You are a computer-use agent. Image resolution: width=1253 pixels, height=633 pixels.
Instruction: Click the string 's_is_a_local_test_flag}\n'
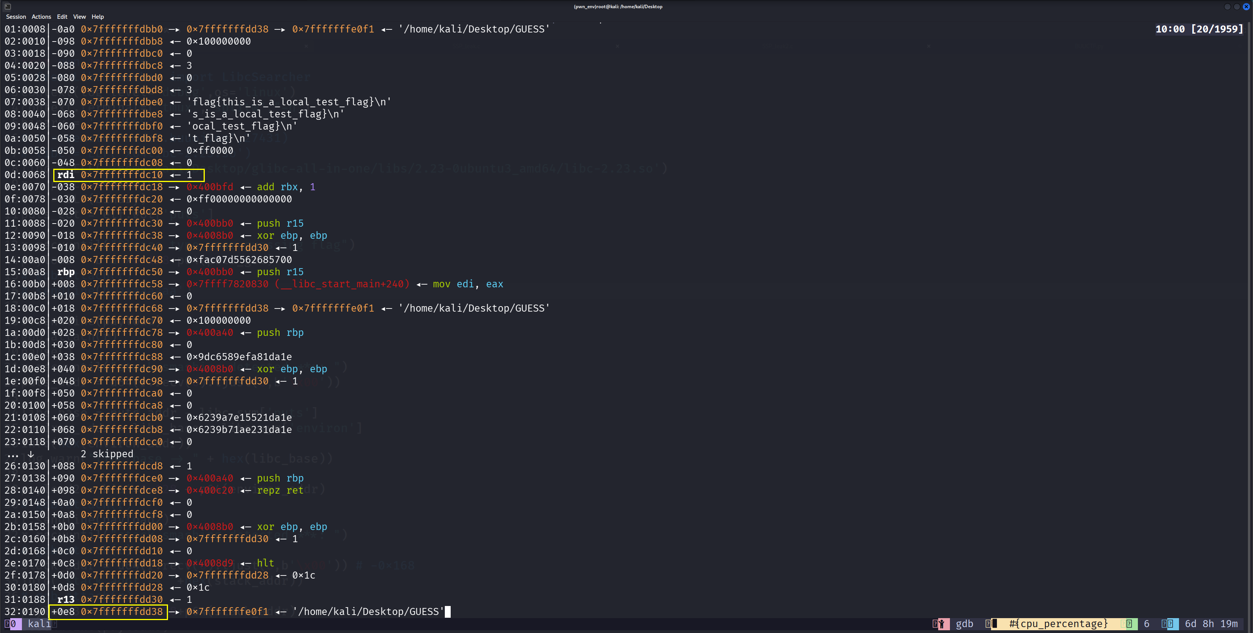(x=265, y=114)
